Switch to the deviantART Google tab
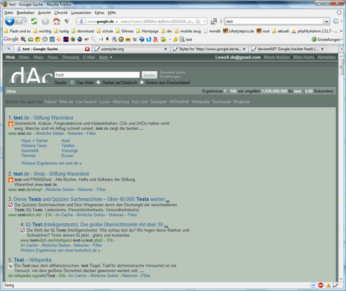 [x=288, y=49]
